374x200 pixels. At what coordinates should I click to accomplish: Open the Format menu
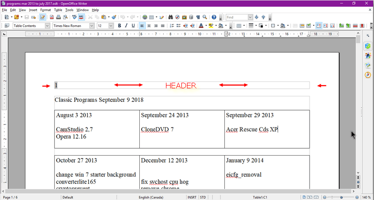[x=45, y=10]
